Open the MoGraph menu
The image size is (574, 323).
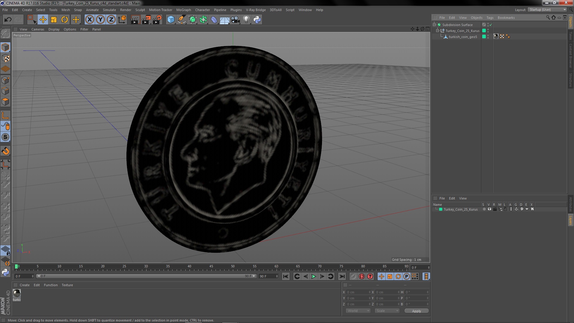pos(184,10)
